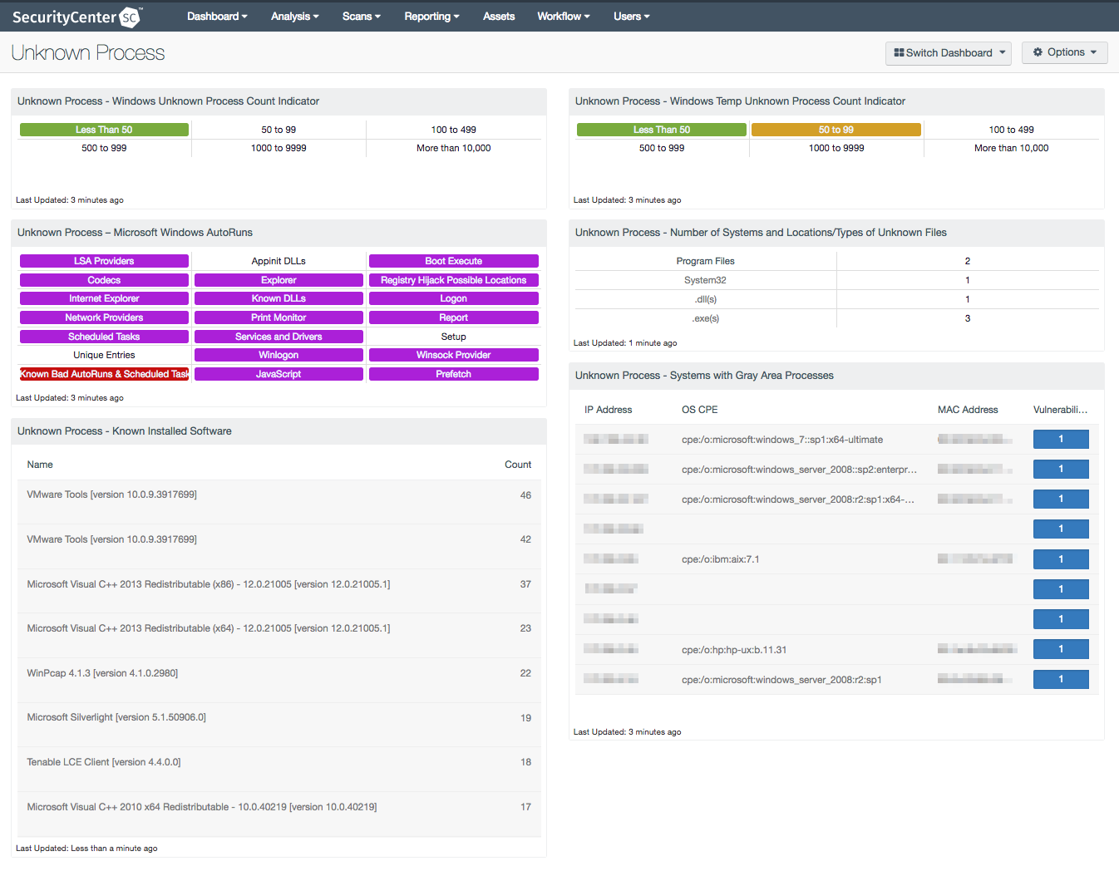
Task: Click the Unique Entries cell
Action: point(104,355)
